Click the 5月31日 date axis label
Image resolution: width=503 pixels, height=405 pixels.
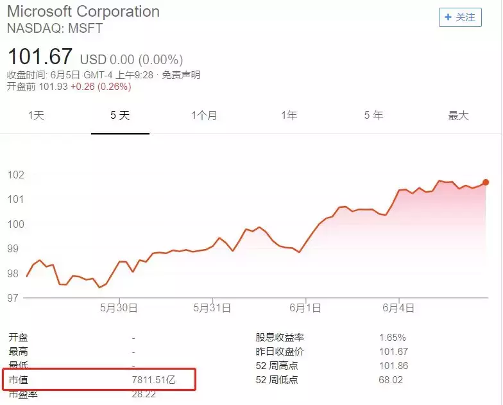click(212, 308)
